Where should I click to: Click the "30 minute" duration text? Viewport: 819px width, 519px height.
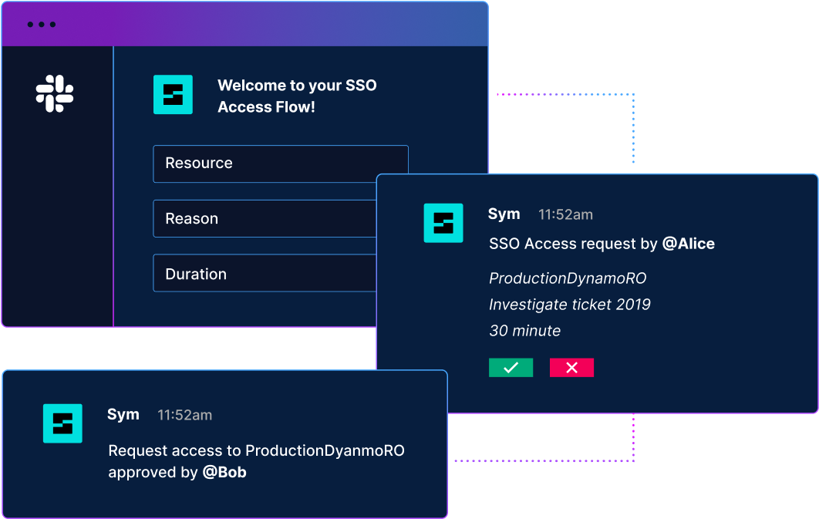pyautogui.click(x=525, y=331)
